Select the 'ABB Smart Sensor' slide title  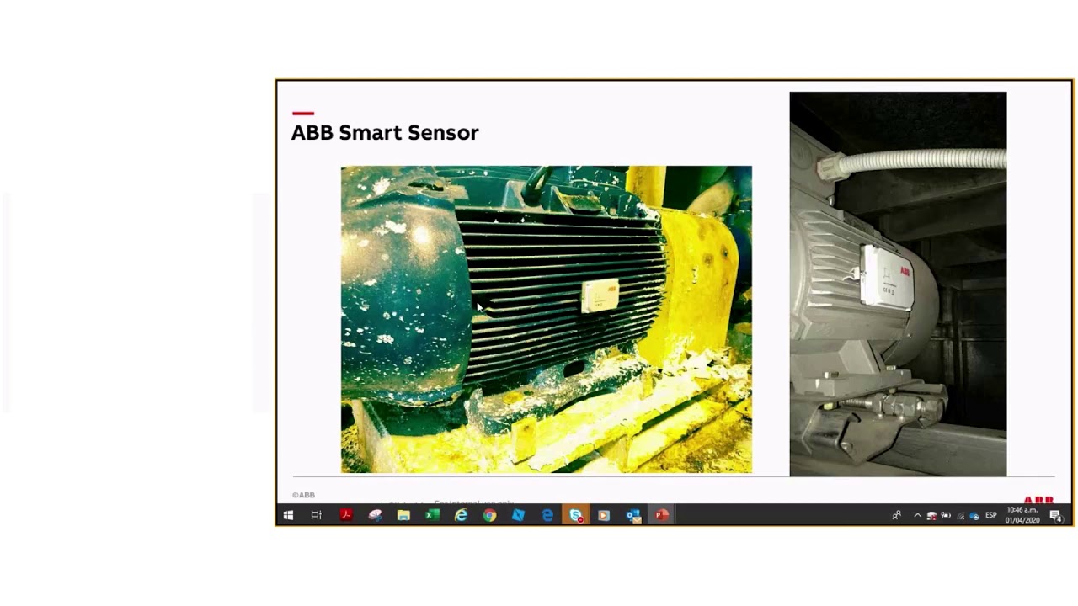pos(385,133)
